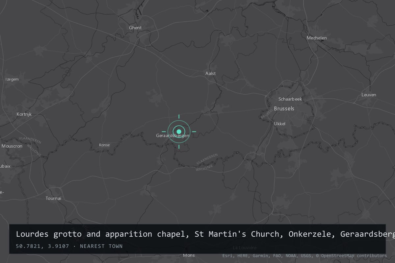Click the teal location marker at Geraardsbergen
The width and height of the screenshot is (395, 263).
[179, 131]
